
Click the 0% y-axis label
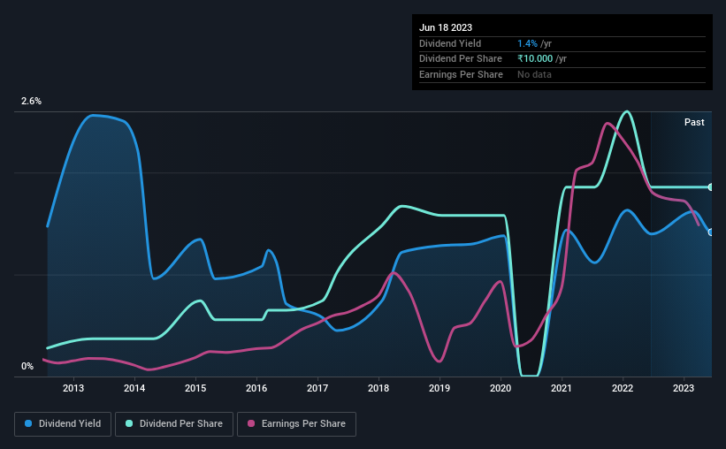[27, 366]
